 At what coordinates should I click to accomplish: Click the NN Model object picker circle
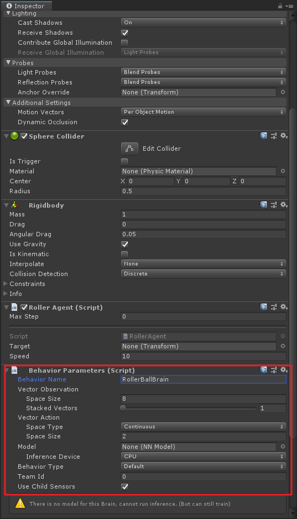click(283, 447)
